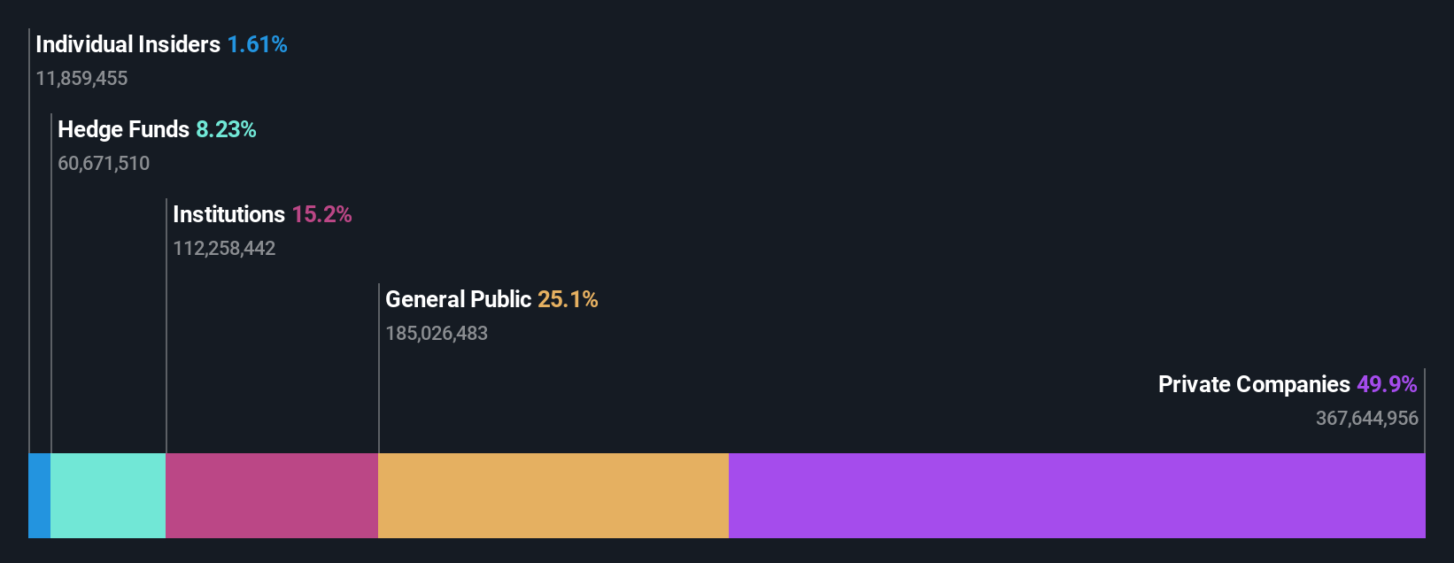Select the orange General Public bar segment
The image size is (1454, 563).
(x=553, y=496)
